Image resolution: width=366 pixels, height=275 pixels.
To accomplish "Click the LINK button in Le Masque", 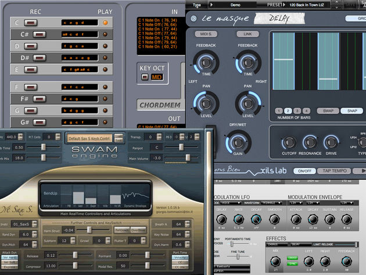I will pos(247,34).
